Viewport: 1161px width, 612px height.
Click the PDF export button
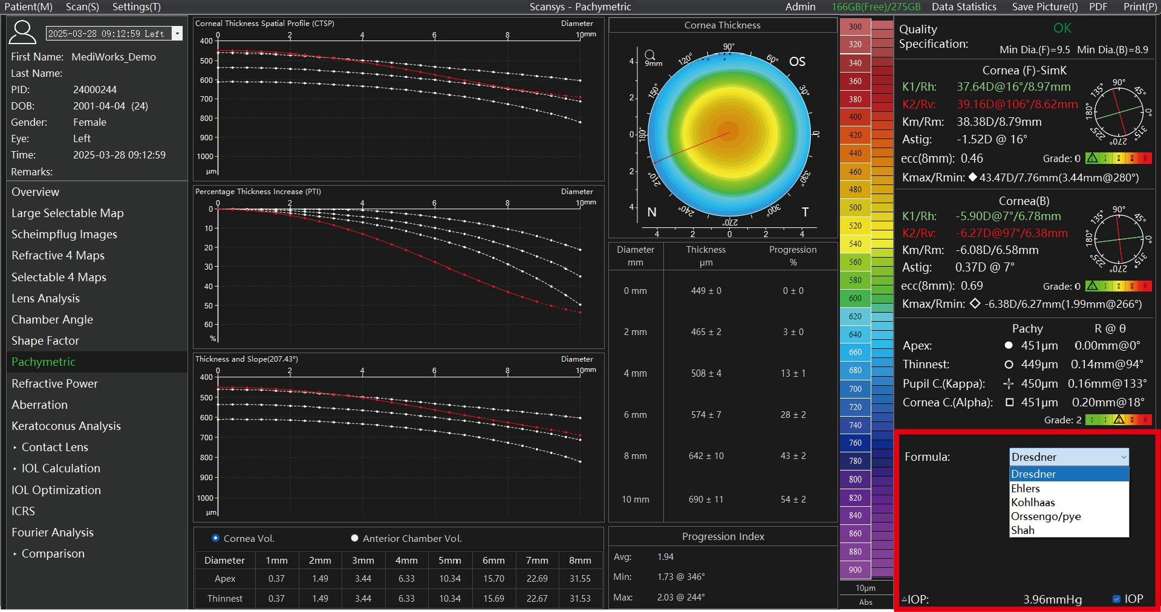click(x=1098, y=7)
